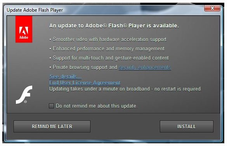The width and height of the screenshot is (227, 146).
Task: Select the 'Smoother video with hardware acceleration' bullet
Action: tap(109, 40)
